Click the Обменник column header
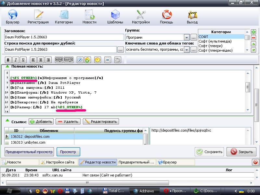This screenshot has height=195, width=260. pos(49,131)
